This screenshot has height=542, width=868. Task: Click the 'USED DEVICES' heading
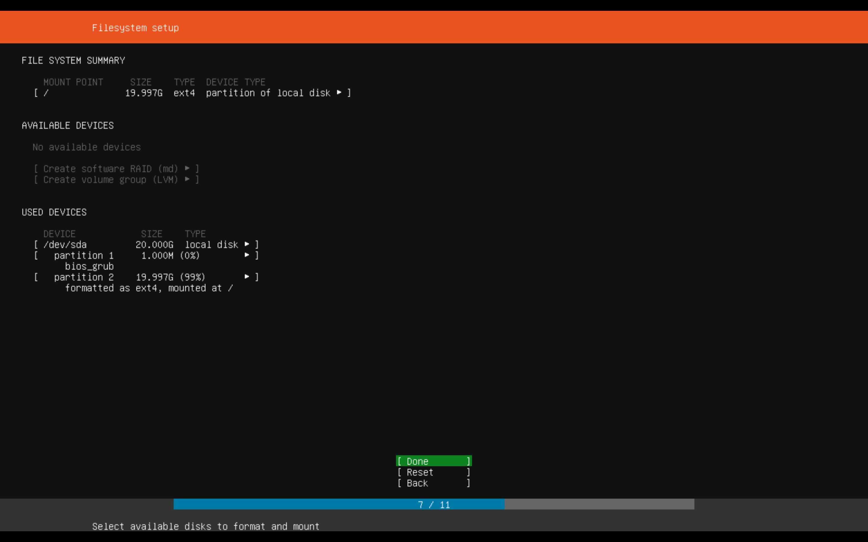54,212
